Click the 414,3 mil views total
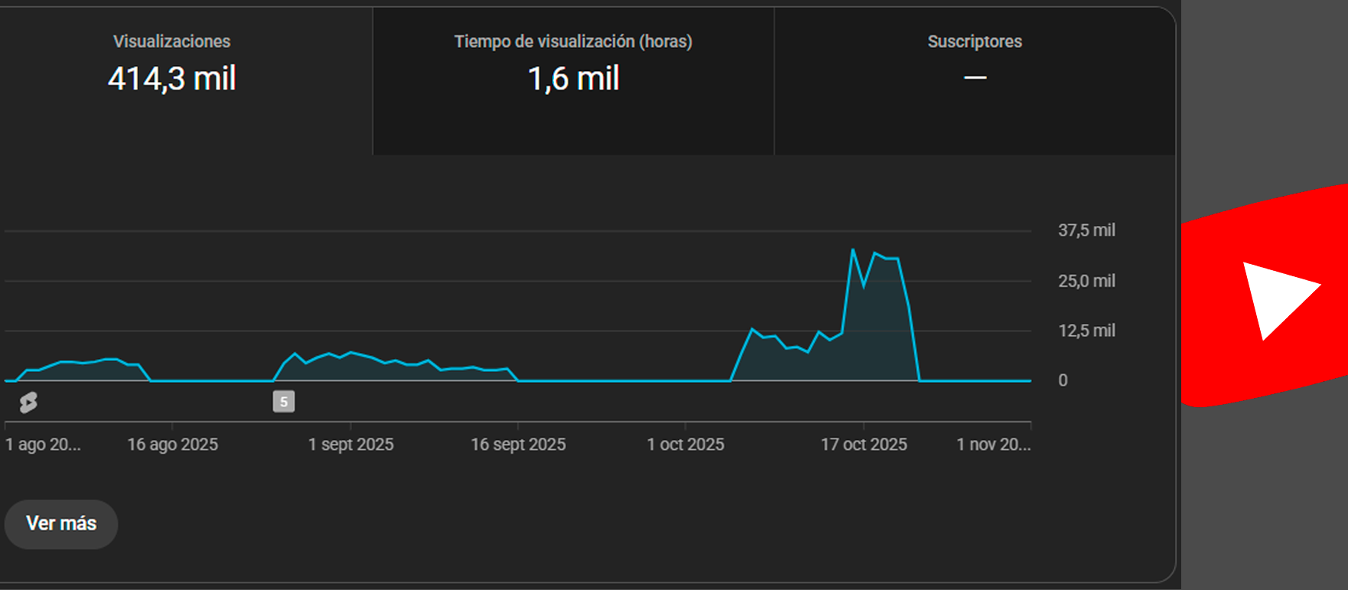Viewport: 1348px width, 590px height. (171, 79)
